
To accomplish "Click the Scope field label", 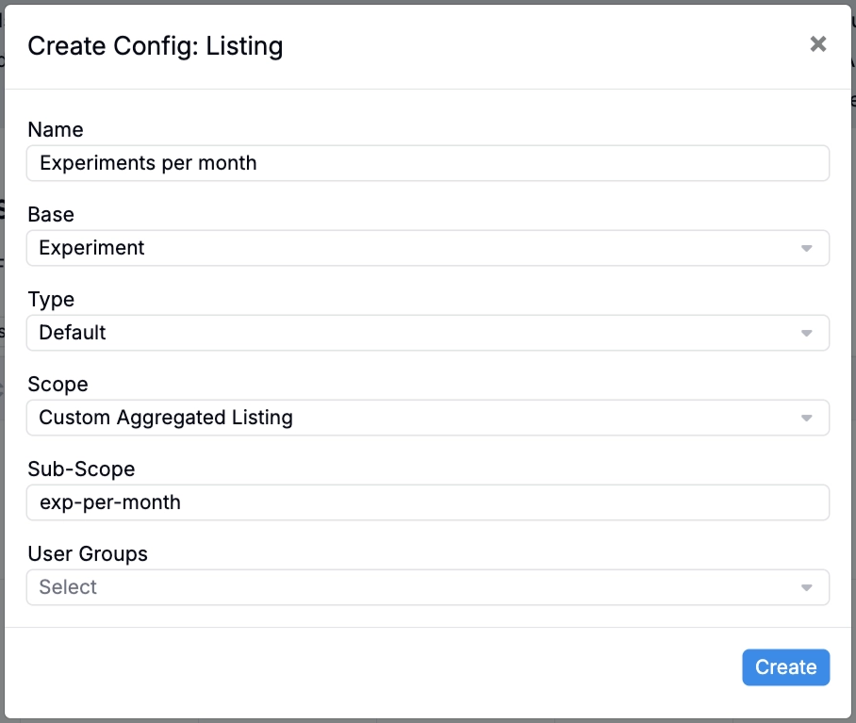I will 58,385.
